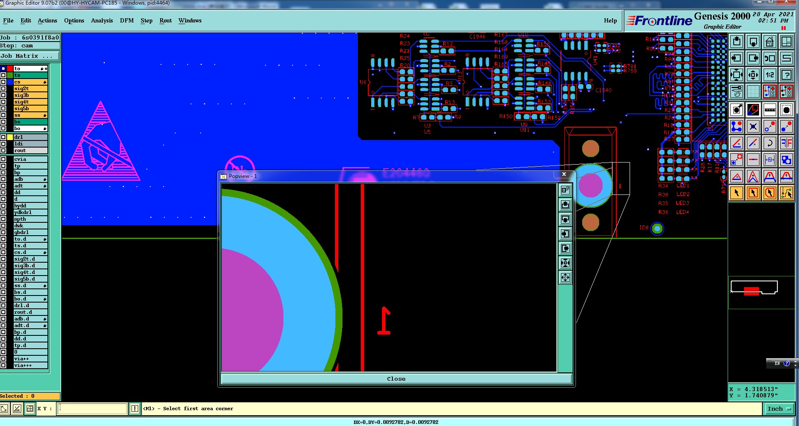
Task: Click the exclamation mark button
Action: 135,409
